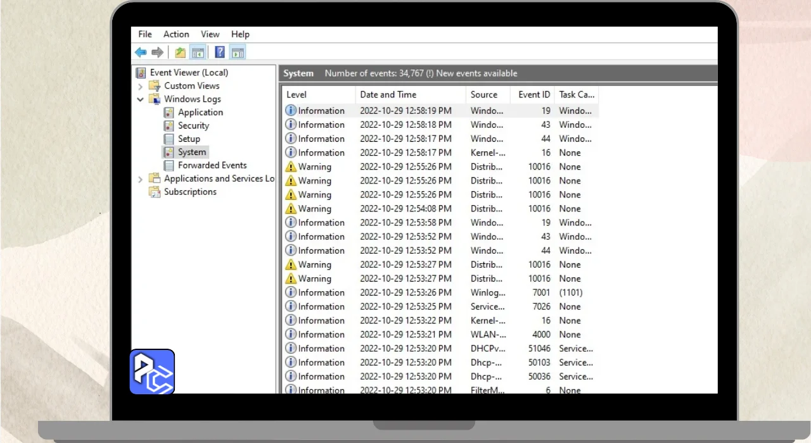Collapse the Windows Logs tree node
The image size is (811, 443).
tap(141, 99)
